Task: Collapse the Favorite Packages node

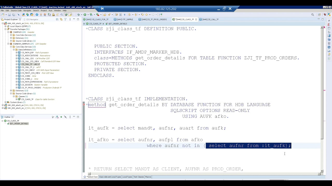Action: (5, 29)
